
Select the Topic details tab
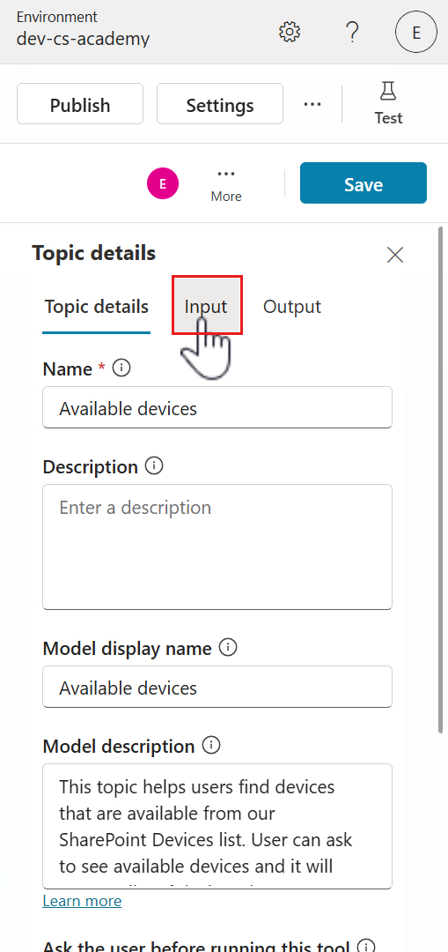[97, 307]
